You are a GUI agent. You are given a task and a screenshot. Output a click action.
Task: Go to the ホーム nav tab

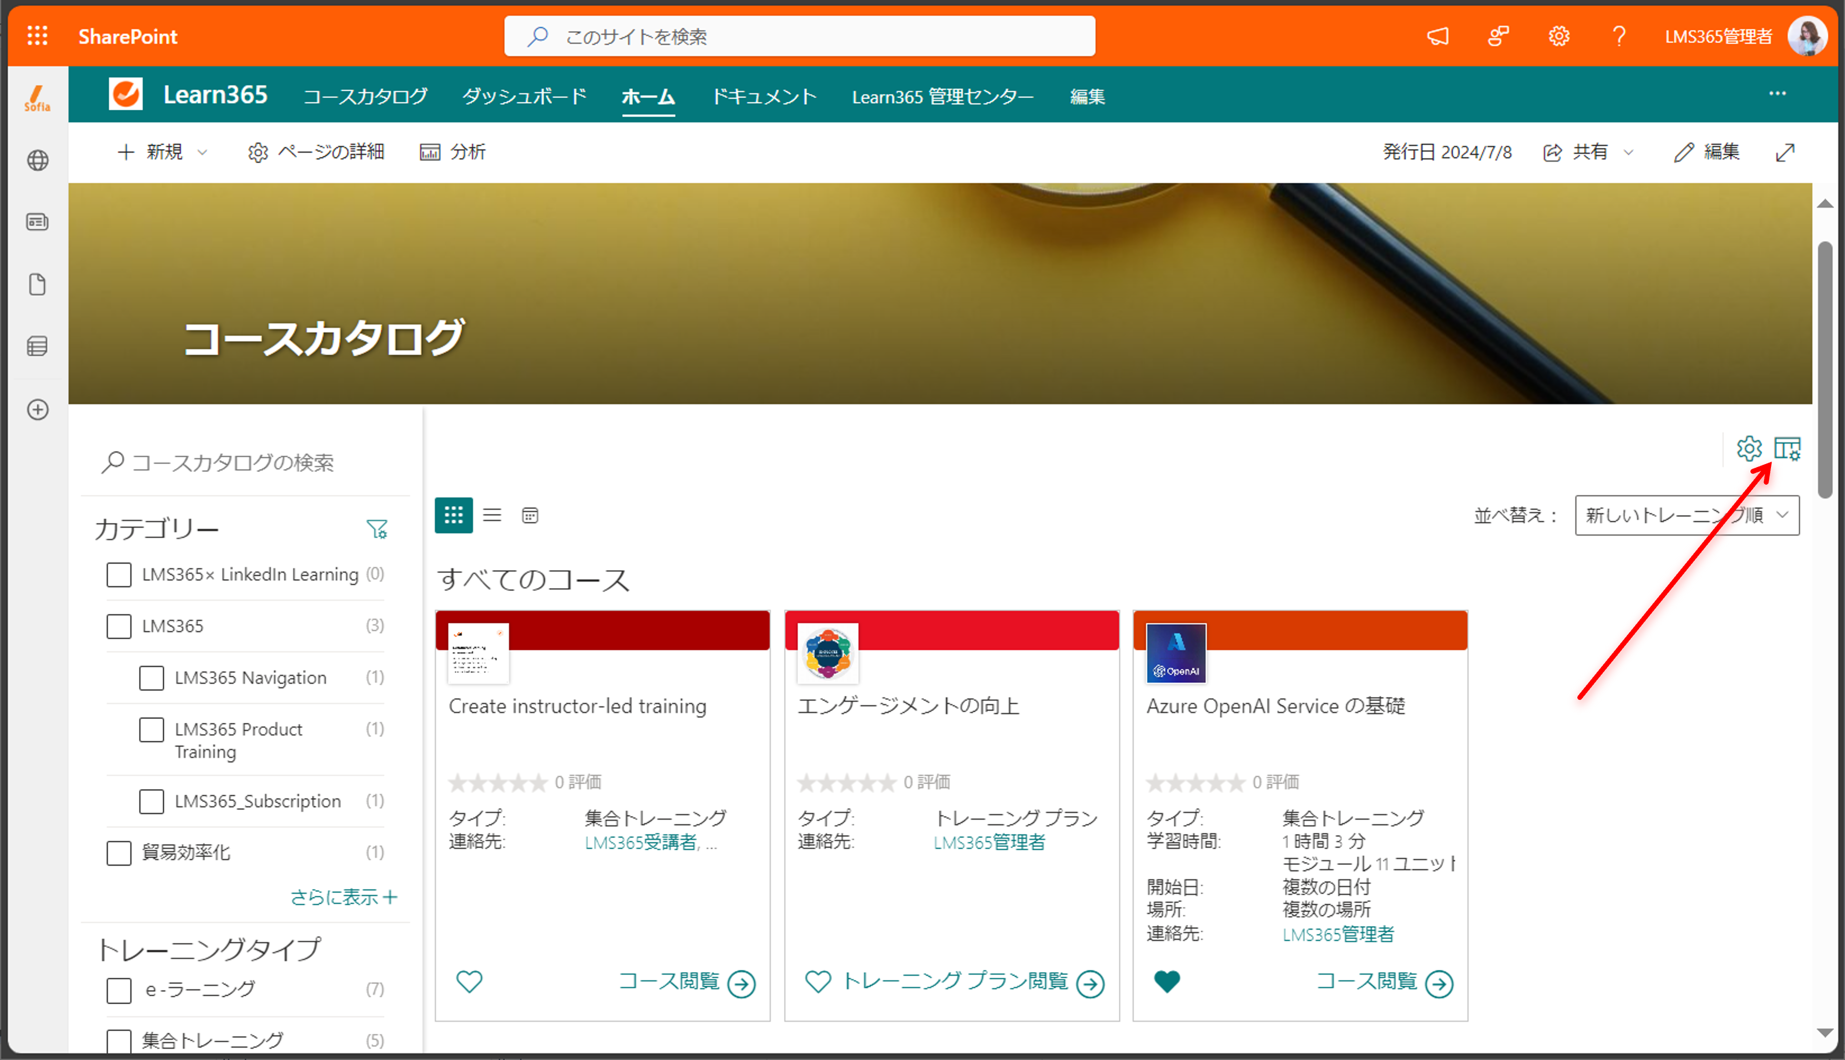[x=648, y=96]
